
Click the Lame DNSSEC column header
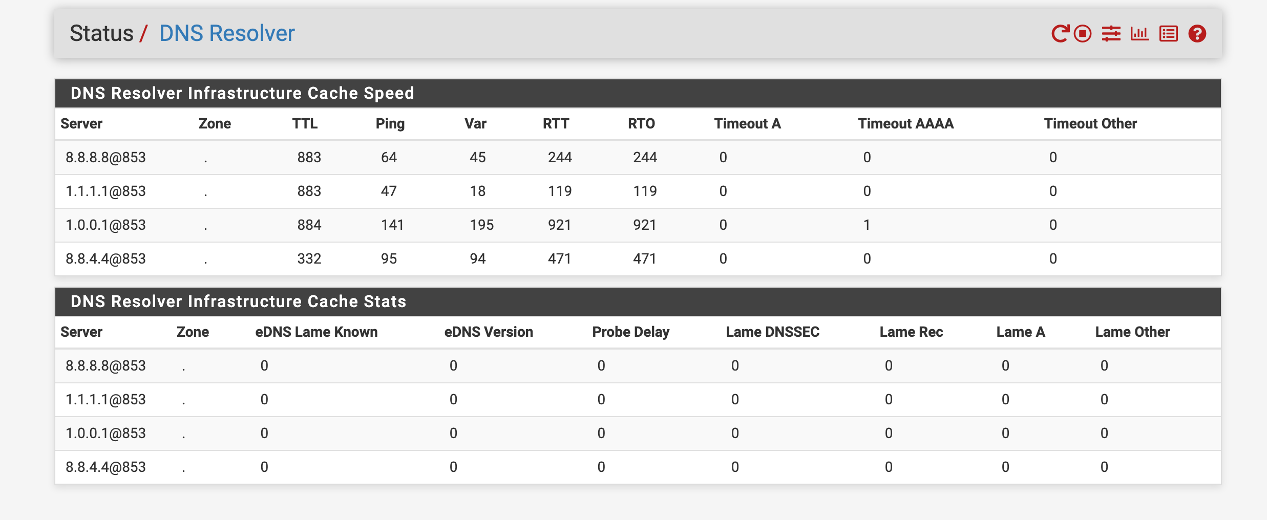tap(773, 332)
